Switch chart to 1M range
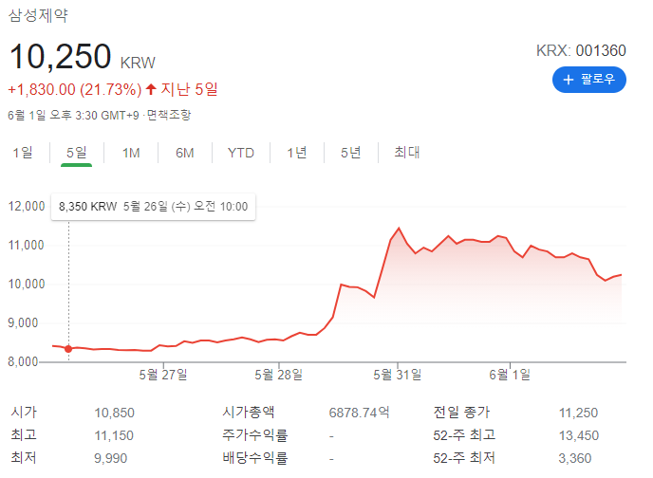Viewport: 653px width, 478px height. [131, 153]
